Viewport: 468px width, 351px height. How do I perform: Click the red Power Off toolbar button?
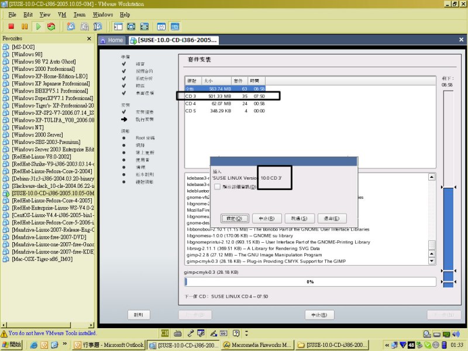tap(11, 26)
